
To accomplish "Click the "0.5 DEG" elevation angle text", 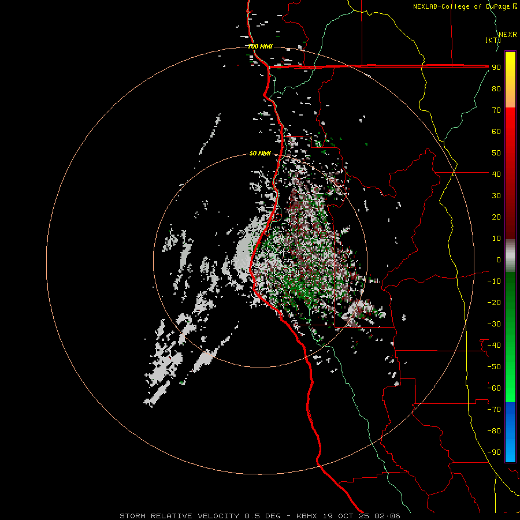I will click(x=262, y=516).
